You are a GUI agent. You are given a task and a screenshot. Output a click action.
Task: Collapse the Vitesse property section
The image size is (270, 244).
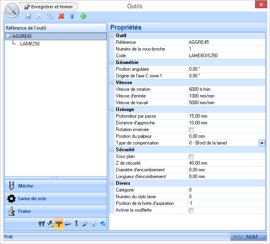click(x=112, y=83)
